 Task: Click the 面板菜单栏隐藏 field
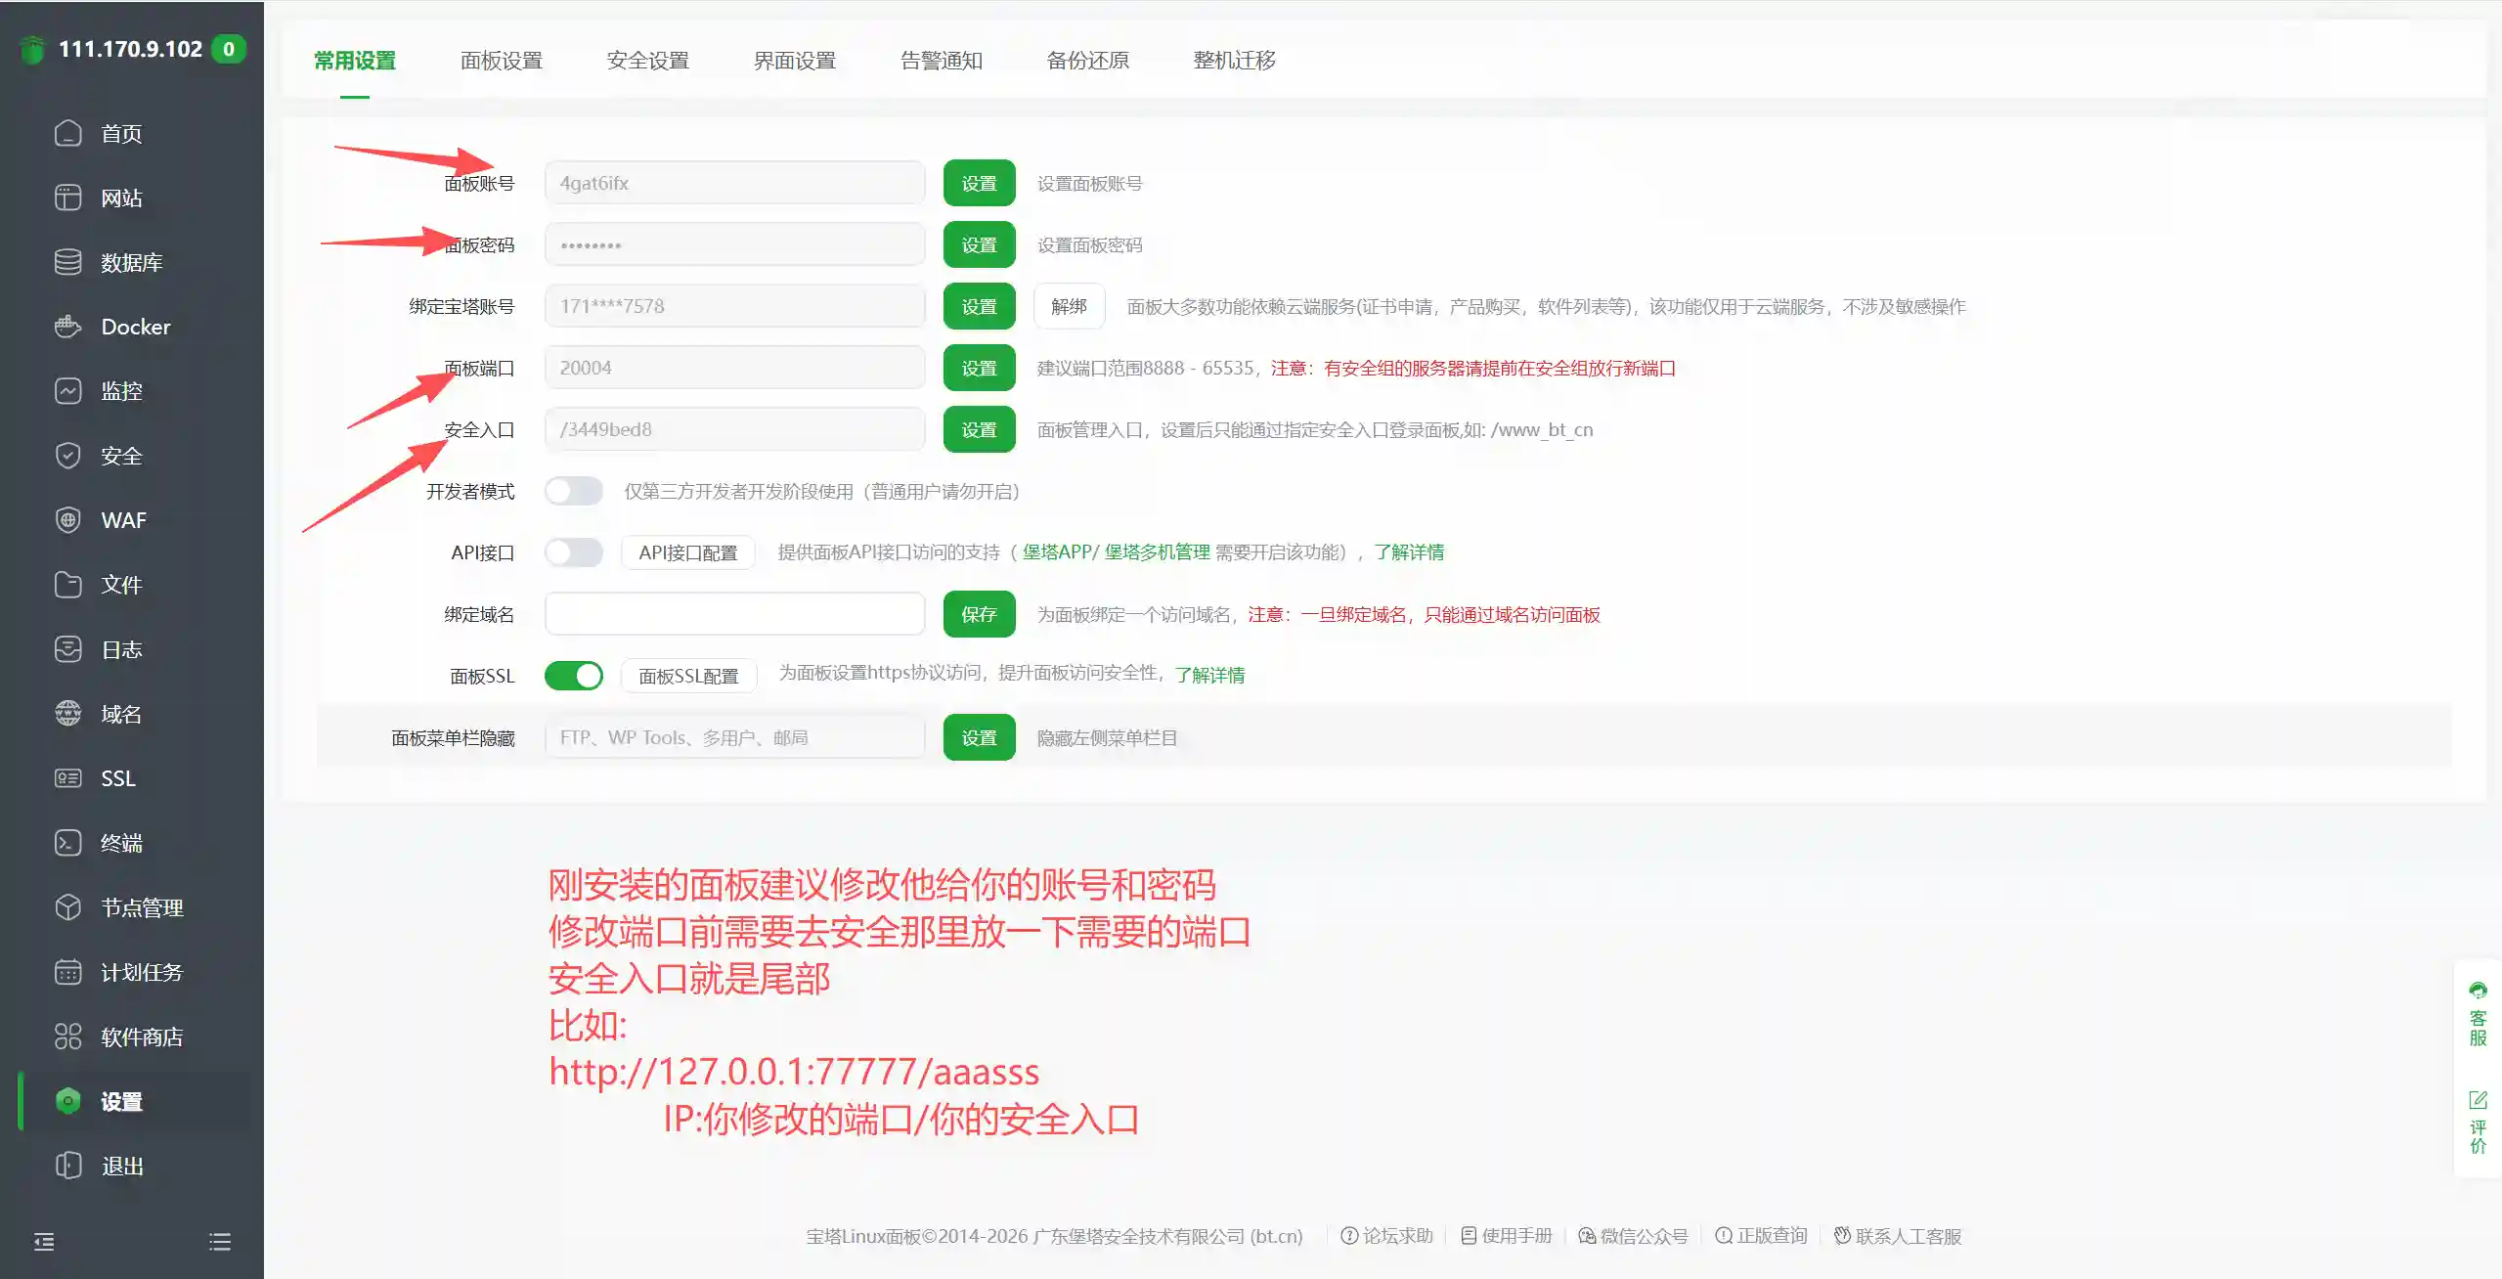(734, 737)
